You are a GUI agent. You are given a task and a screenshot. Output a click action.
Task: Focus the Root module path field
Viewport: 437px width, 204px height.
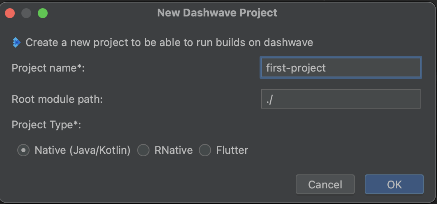pos(340,99)
